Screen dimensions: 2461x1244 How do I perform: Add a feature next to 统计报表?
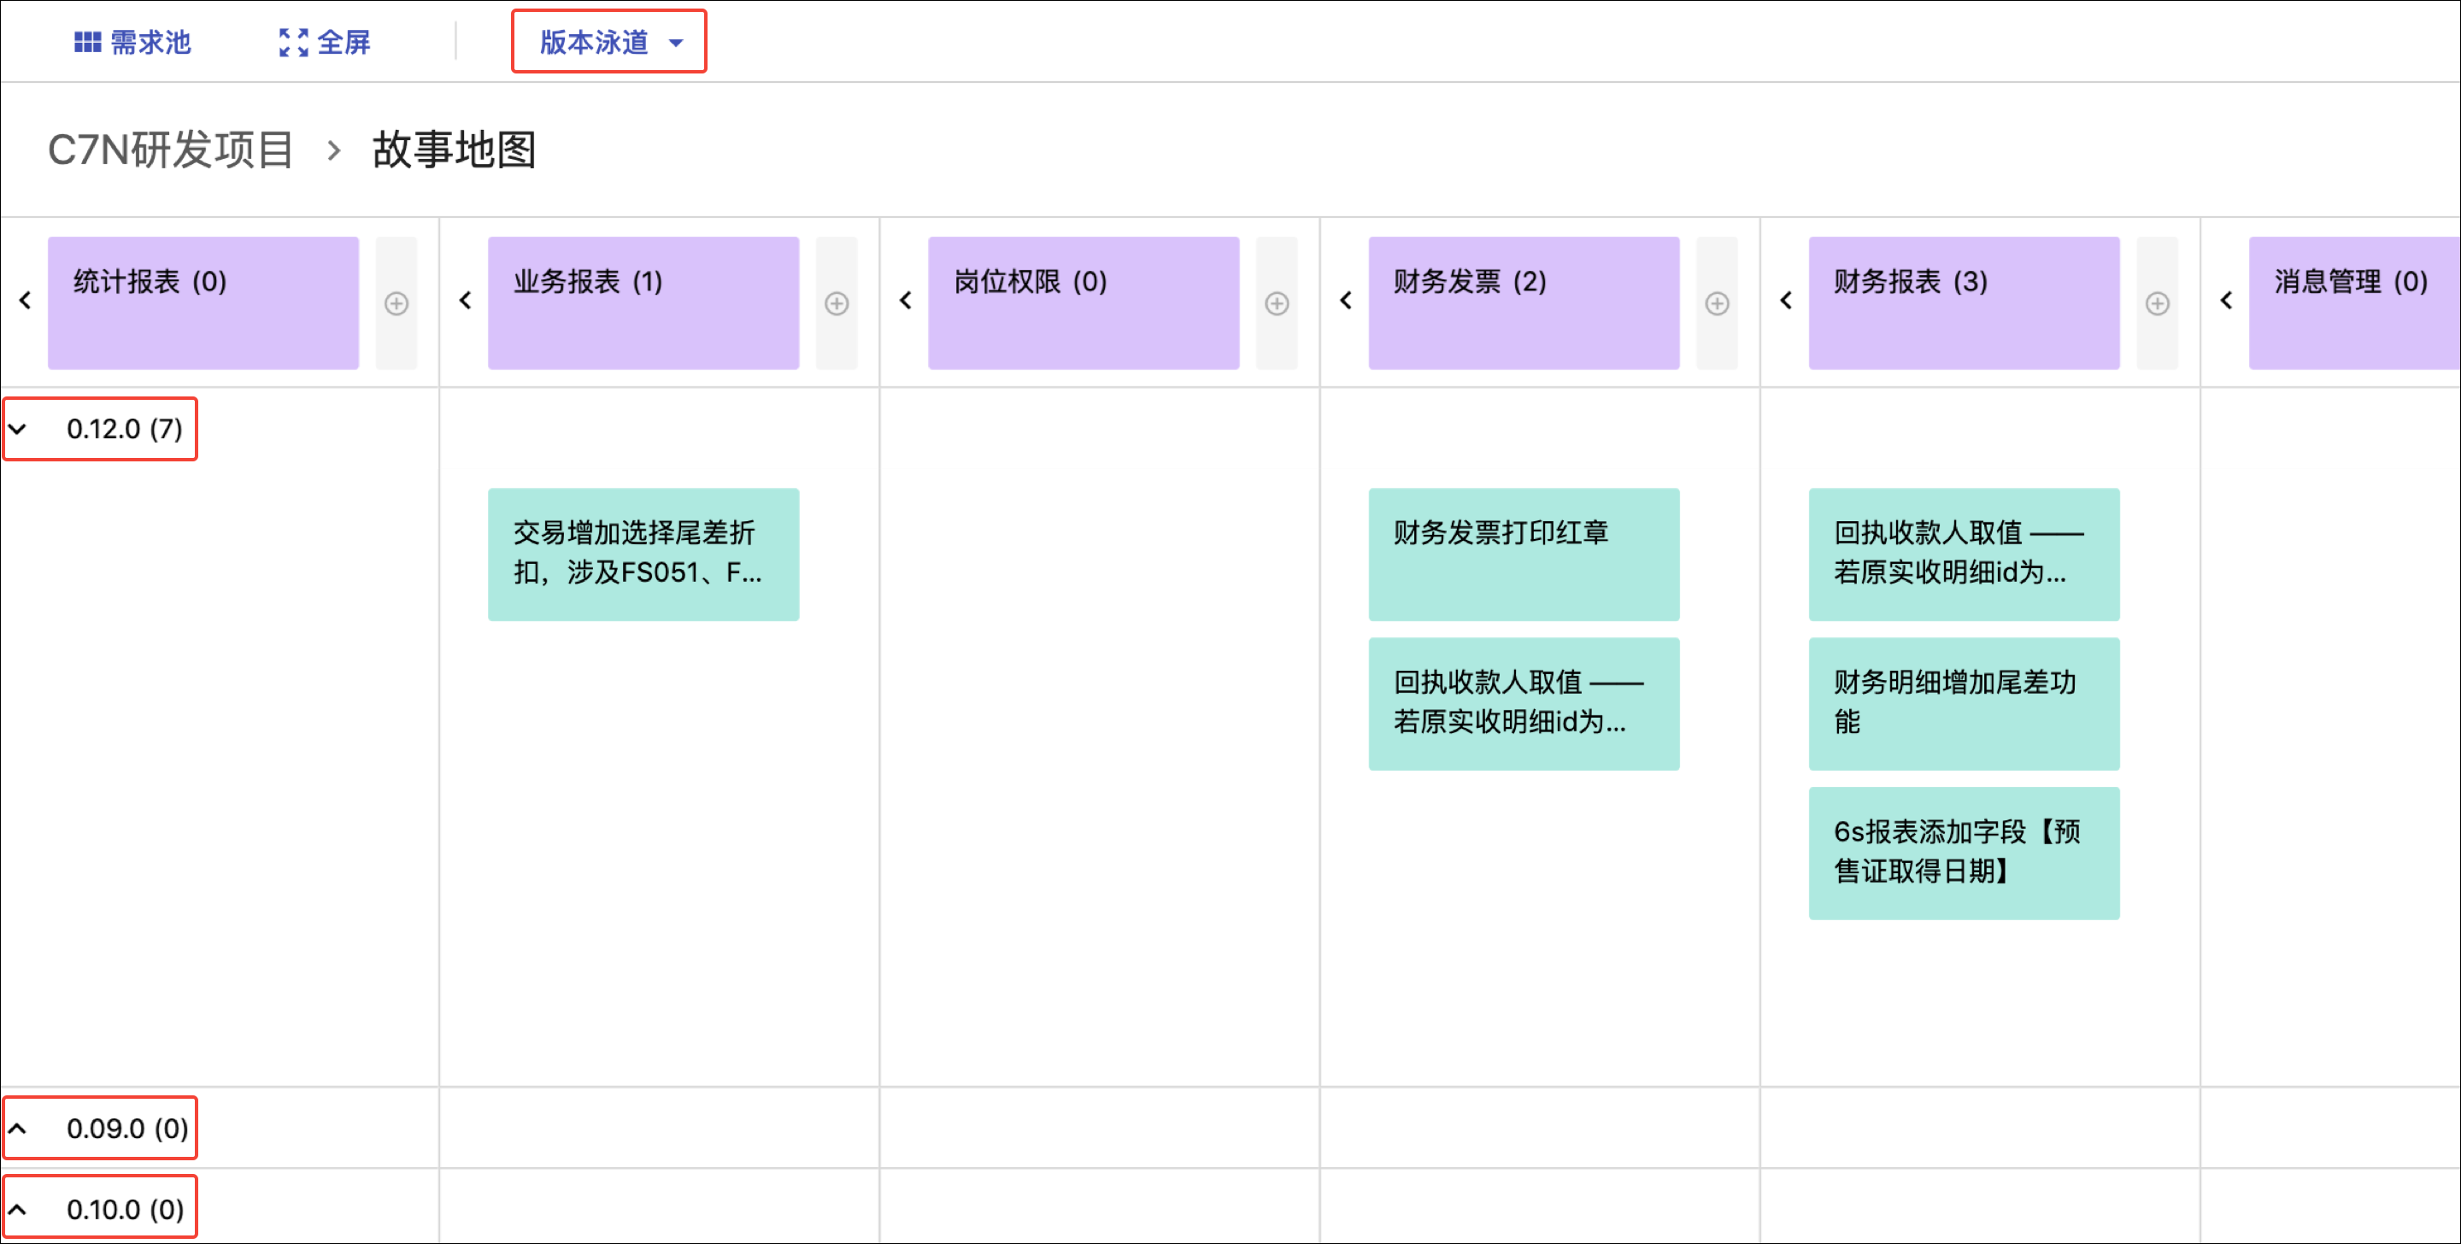tap(396, 302)
